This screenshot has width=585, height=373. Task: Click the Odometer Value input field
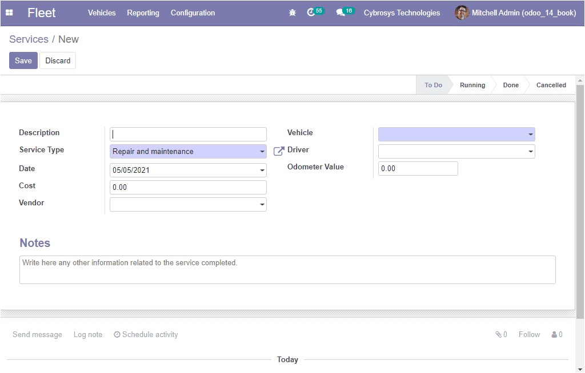418,168
